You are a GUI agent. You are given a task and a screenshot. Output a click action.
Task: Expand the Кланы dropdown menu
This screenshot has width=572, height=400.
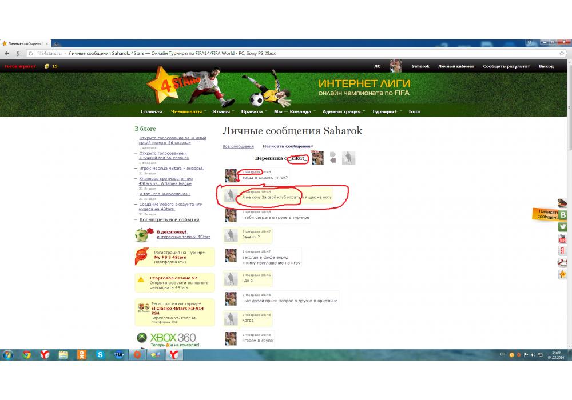[x=223, y=111]
